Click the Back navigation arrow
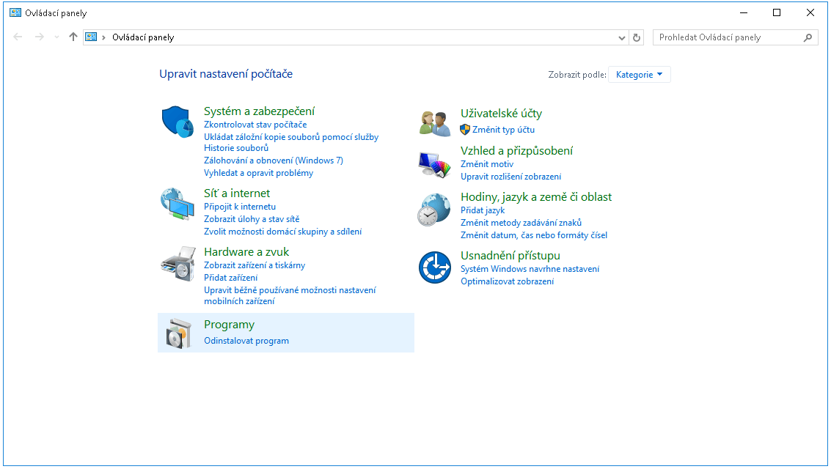 (x=18, y=37)
